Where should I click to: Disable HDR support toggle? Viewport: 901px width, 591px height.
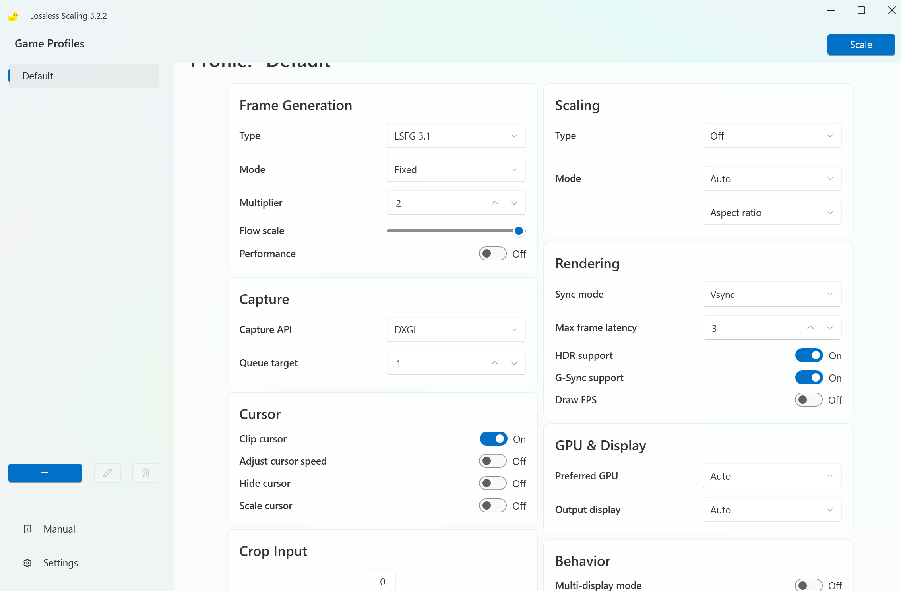pos(808,355)
